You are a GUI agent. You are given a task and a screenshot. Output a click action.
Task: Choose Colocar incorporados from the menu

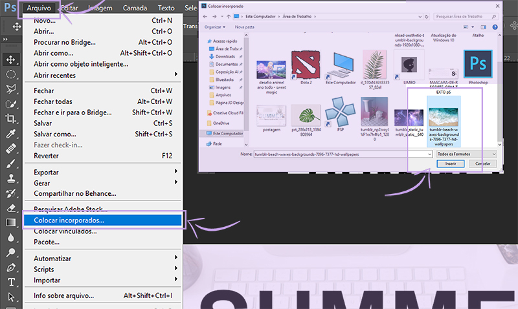coord(102,220)
